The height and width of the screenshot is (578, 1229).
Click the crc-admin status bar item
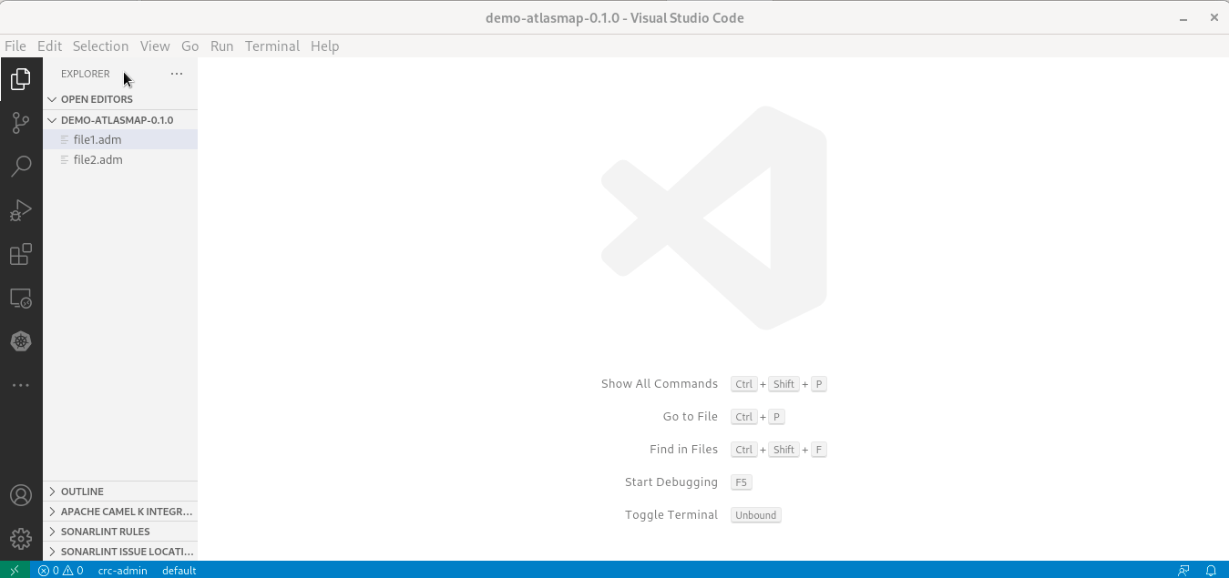[x=122, y=571]
